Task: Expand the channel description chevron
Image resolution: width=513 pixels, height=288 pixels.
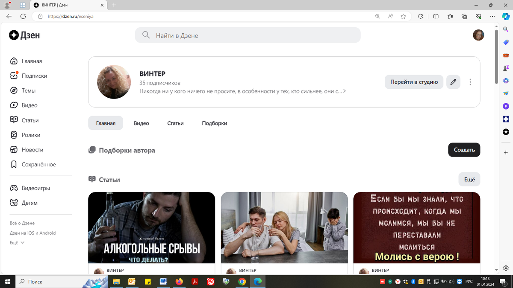Action: [x=345, y=91]
